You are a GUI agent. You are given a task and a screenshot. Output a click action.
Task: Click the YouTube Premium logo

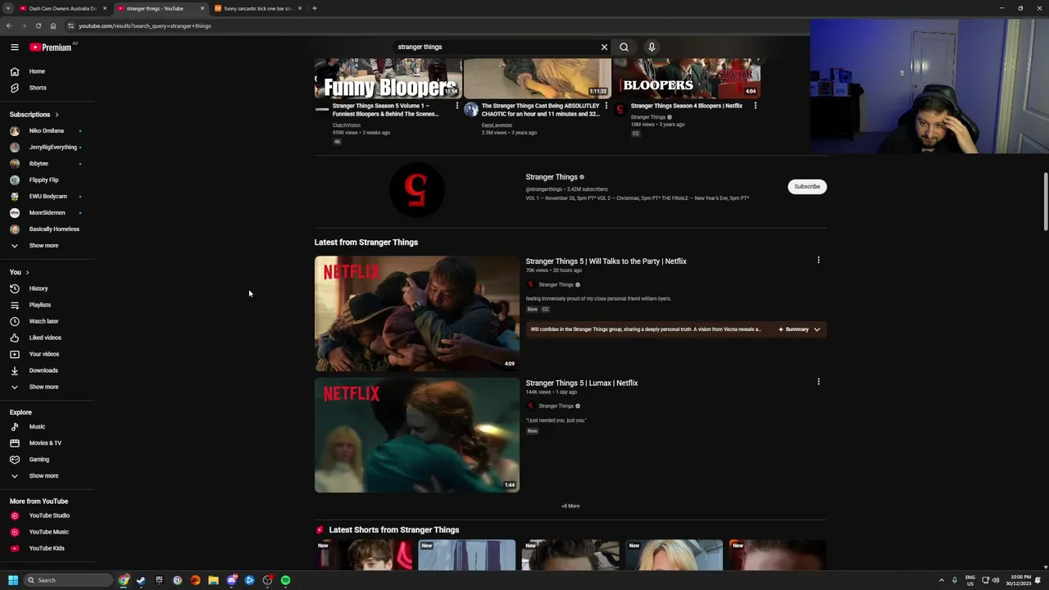pos(51,47)
